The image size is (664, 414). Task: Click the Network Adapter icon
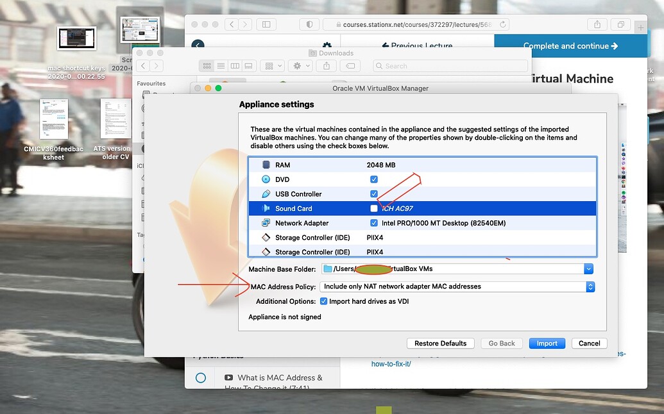click(x=266, y=223)
